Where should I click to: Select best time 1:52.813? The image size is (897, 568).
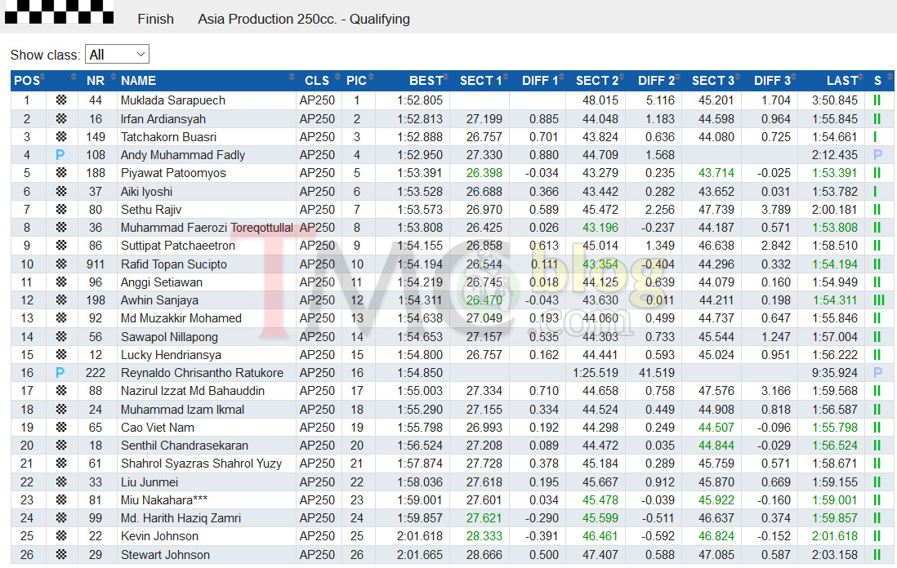point(420,119)
